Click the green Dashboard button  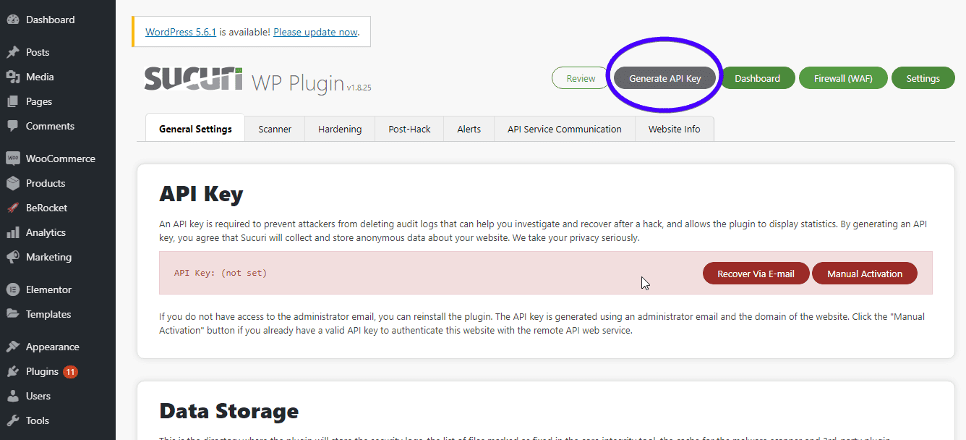coord(758,78)
